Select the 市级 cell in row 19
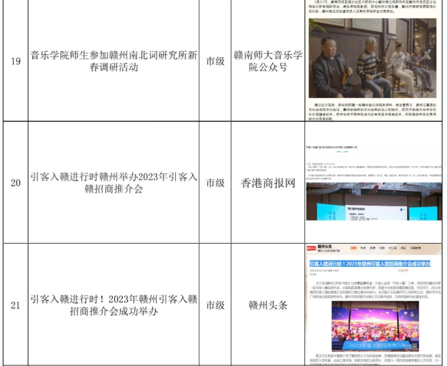The height and width of the screenshot is (366, 447). coord(215,61)
